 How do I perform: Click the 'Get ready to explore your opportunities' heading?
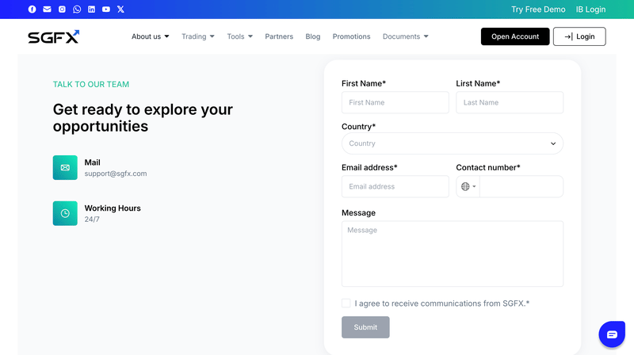pos(143,117)
